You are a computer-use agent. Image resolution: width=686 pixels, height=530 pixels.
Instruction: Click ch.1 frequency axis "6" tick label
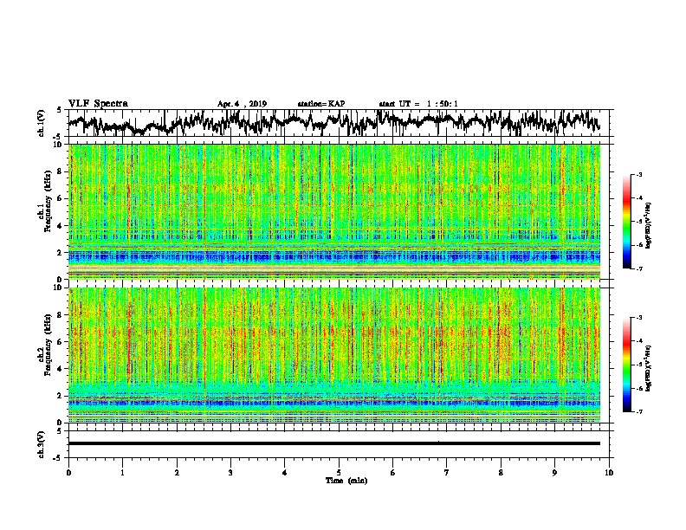[x=60, y=198]
